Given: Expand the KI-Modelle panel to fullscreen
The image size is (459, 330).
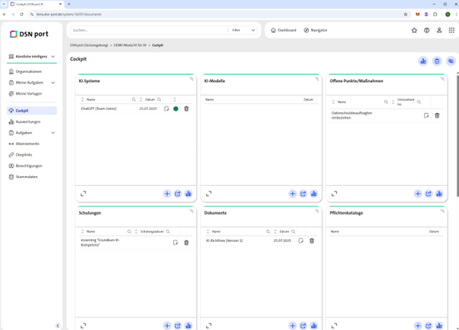Looking at the screenshot, I should coord(209,193).
